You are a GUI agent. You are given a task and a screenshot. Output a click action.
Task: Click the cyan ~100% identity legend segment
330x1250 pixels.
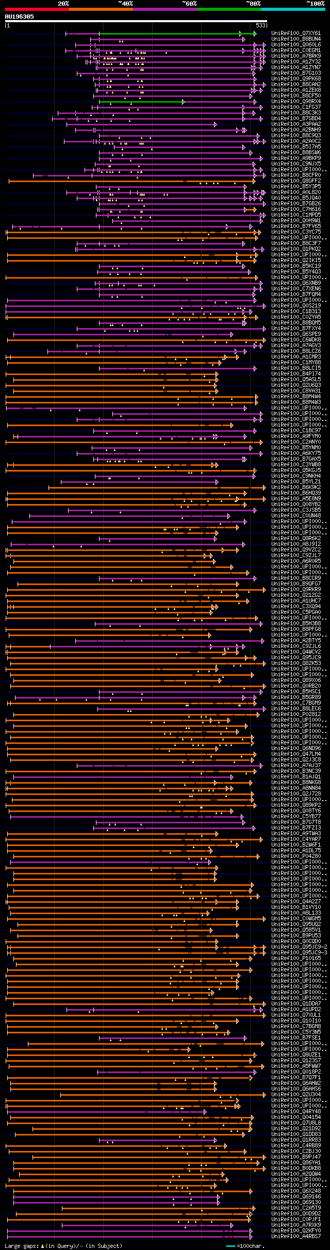tap(293, 9)
